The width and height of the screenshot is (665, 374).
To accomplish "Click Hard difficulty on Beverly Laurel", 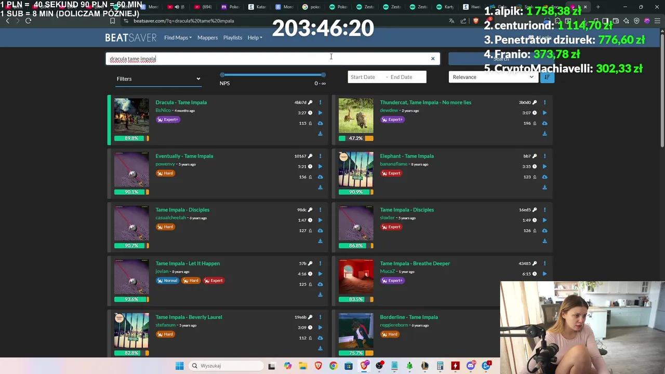I will pyautogui.click(x=165, y=334).
